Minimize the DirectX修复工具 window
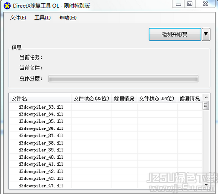 178,4
